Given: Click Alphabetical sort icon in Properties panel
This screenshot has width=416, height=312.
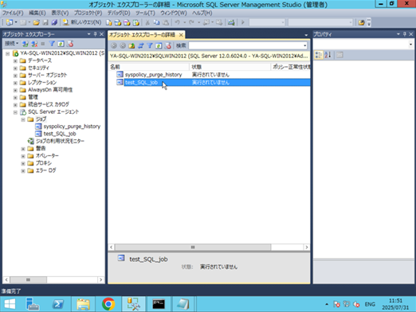Looking at the screenshot, I should click(x=328, y=55).
